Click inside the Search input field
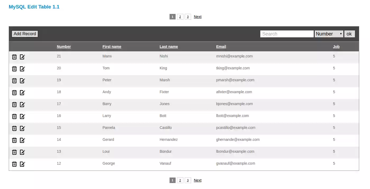 [286, 34]
